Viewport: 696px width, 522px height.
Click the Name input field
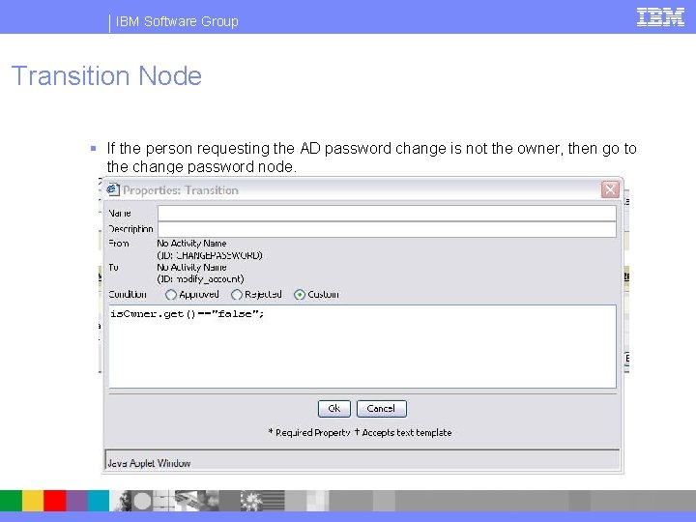click(x=387, y=213)
